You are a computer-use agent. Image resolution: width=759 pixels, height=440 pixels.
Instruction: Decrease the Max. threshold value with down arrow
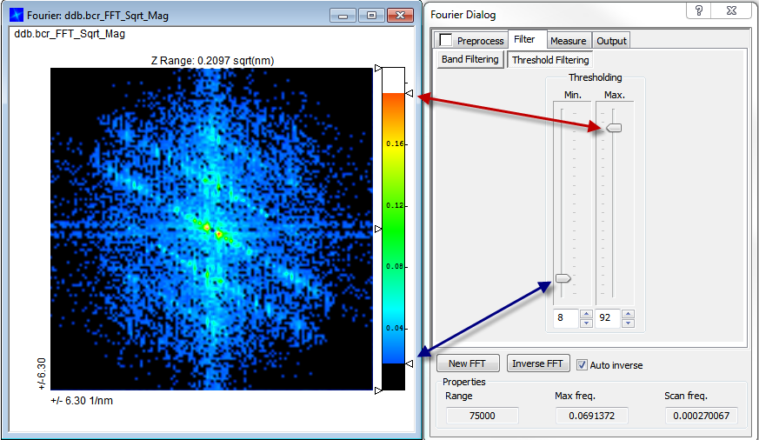coord(628,323)
